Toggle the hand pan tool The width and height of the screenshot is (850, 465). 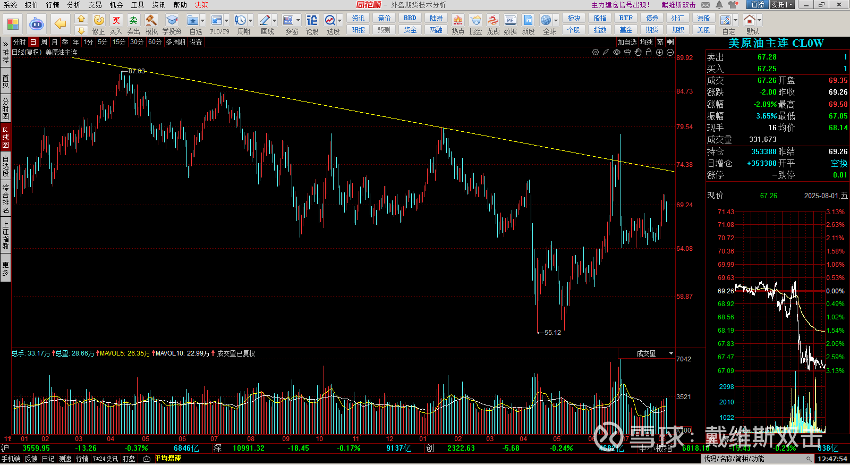[638, 52]
